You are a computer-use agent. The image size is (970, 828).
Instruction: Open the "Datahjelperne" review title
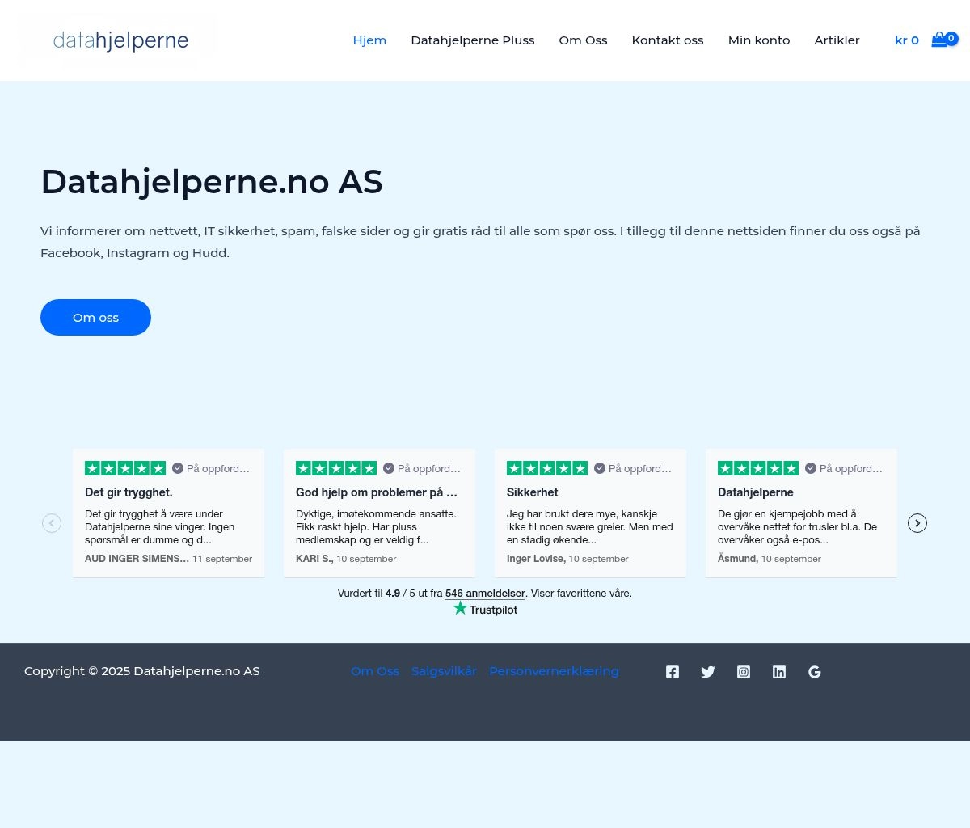(x=756, y=492)
